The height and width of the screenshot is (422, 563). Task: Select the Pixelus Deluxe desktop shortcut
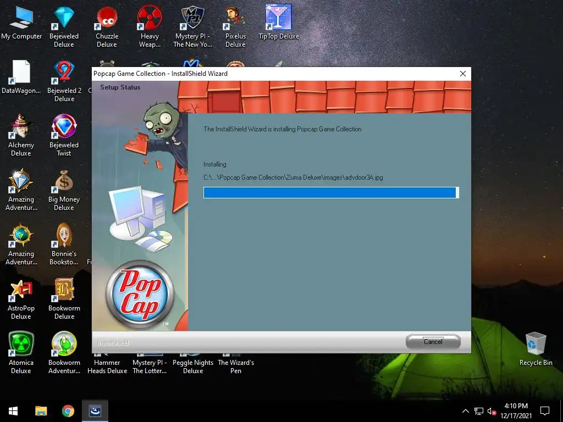pos(235,27)
